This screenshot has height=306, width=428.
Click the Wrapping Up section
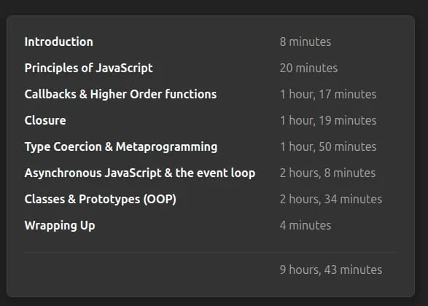(60, 226)
